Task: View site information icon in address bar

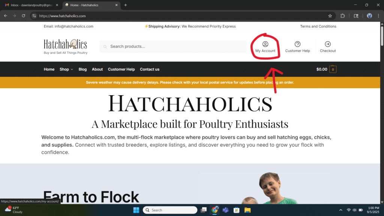Action: pyautogui.click(x=34, y=16)
